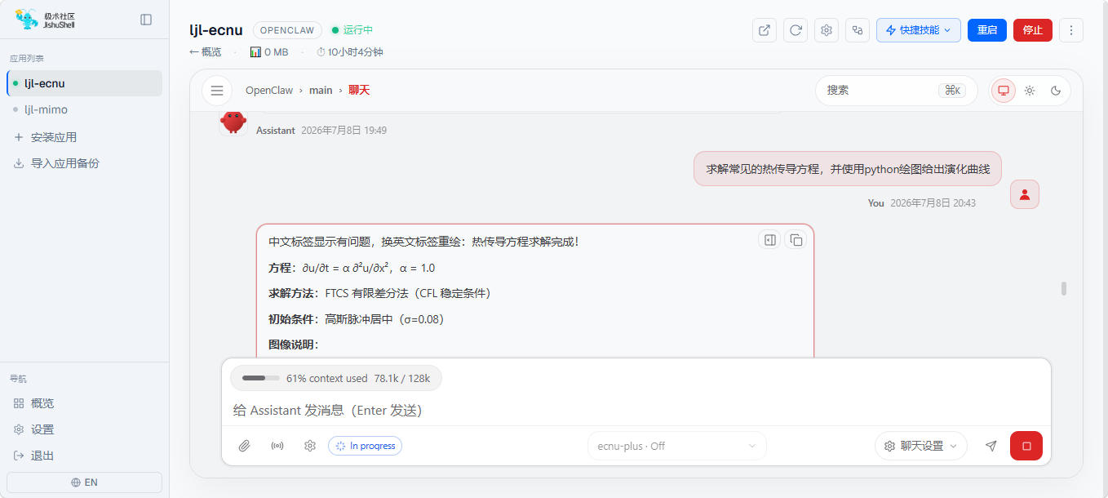Screen dimensions: 1108x498
Task: Click 聊天 breadcrumb
Action: [x=359, y=91]
